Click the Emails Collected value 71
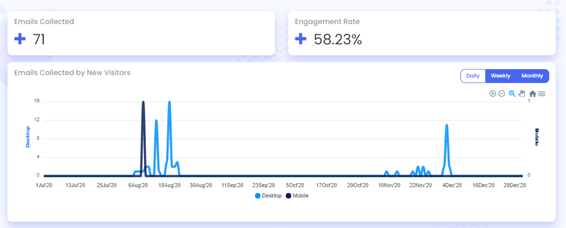Screen dimensions: 566x228 coord(39,39)
